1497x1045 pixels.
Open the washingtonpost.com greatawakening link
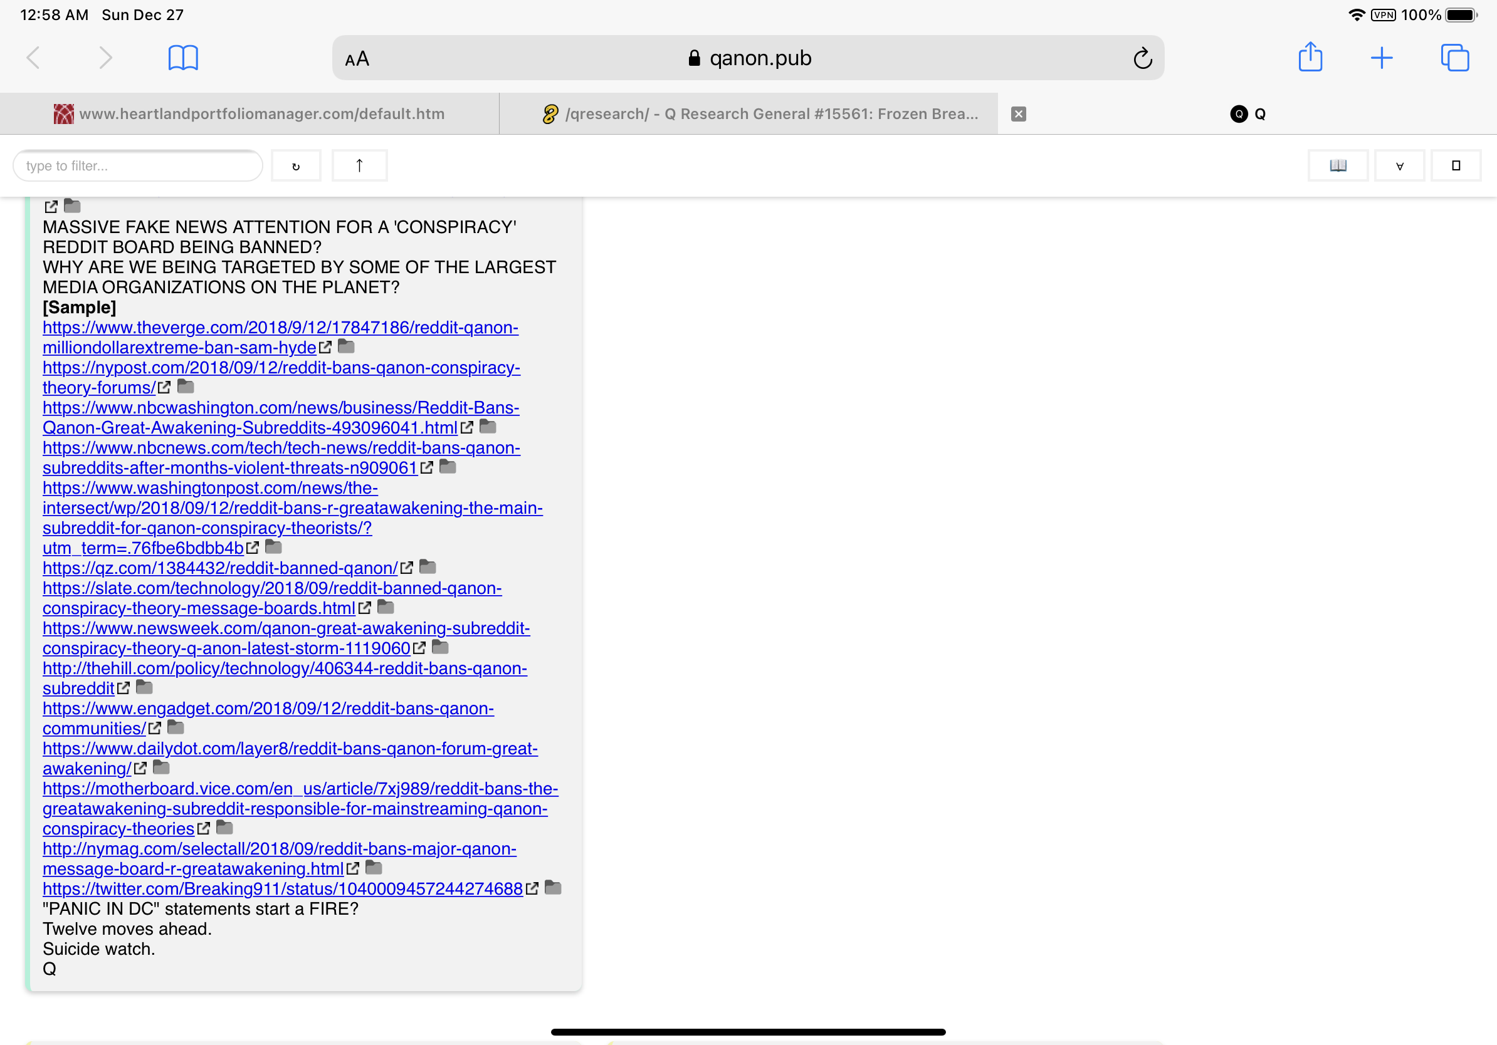(x=293, y=518)
